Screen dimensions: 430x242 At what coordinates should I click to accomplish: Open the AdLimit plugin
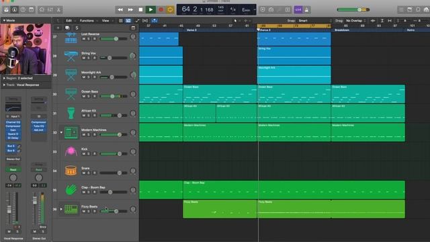(x=39, y=130)
